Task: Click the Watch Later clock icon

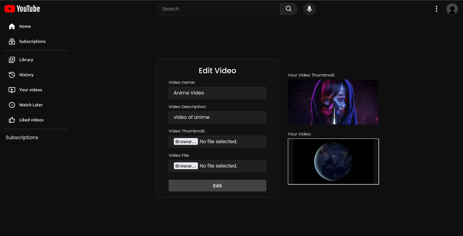Action: (12, 105)
